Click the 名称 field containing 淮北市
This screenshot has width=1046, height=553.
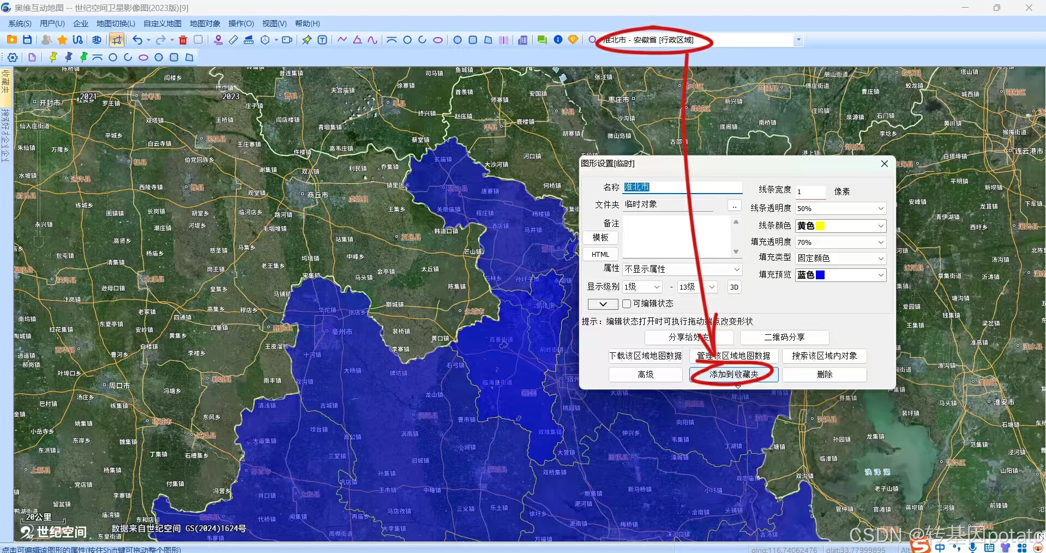(x=682, y=187)
